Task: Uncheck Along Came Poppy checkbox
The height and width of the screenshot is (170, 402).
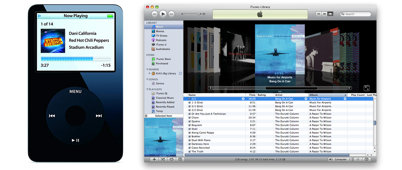Action: click(x=190, y=133)
